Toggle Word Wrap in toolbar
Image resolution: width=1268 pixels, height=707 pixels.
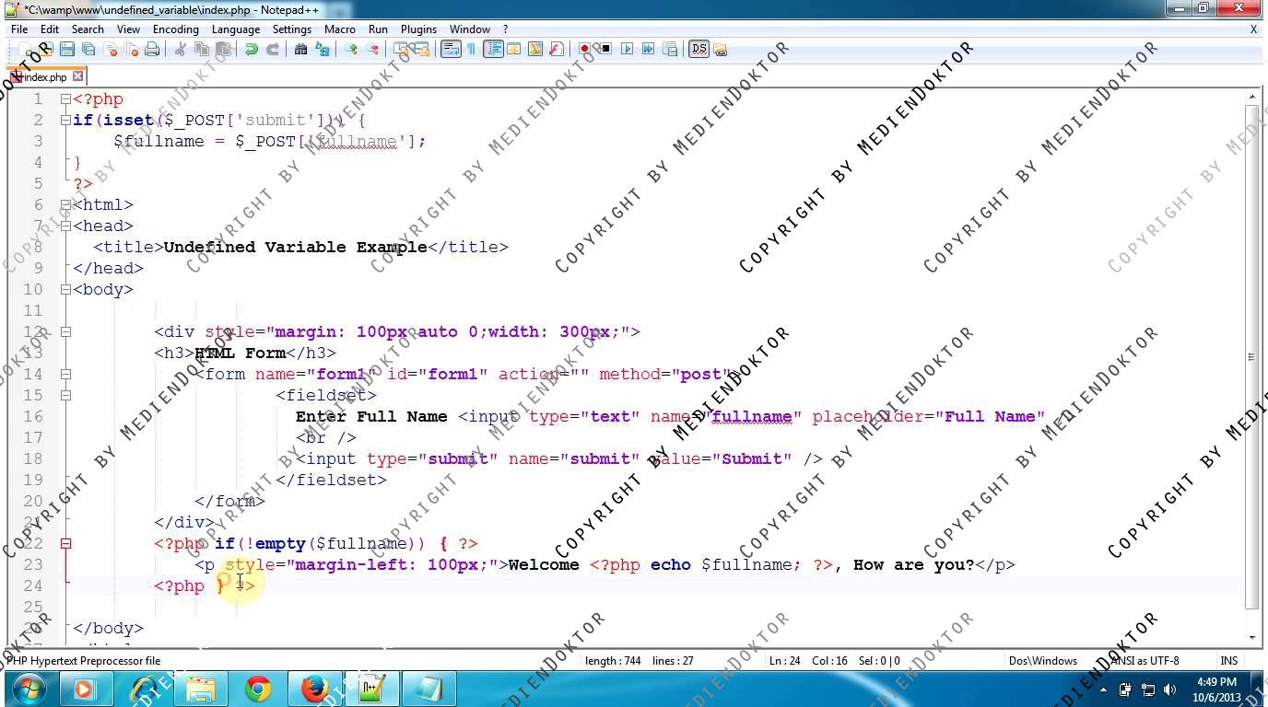[x=451, y=50]
